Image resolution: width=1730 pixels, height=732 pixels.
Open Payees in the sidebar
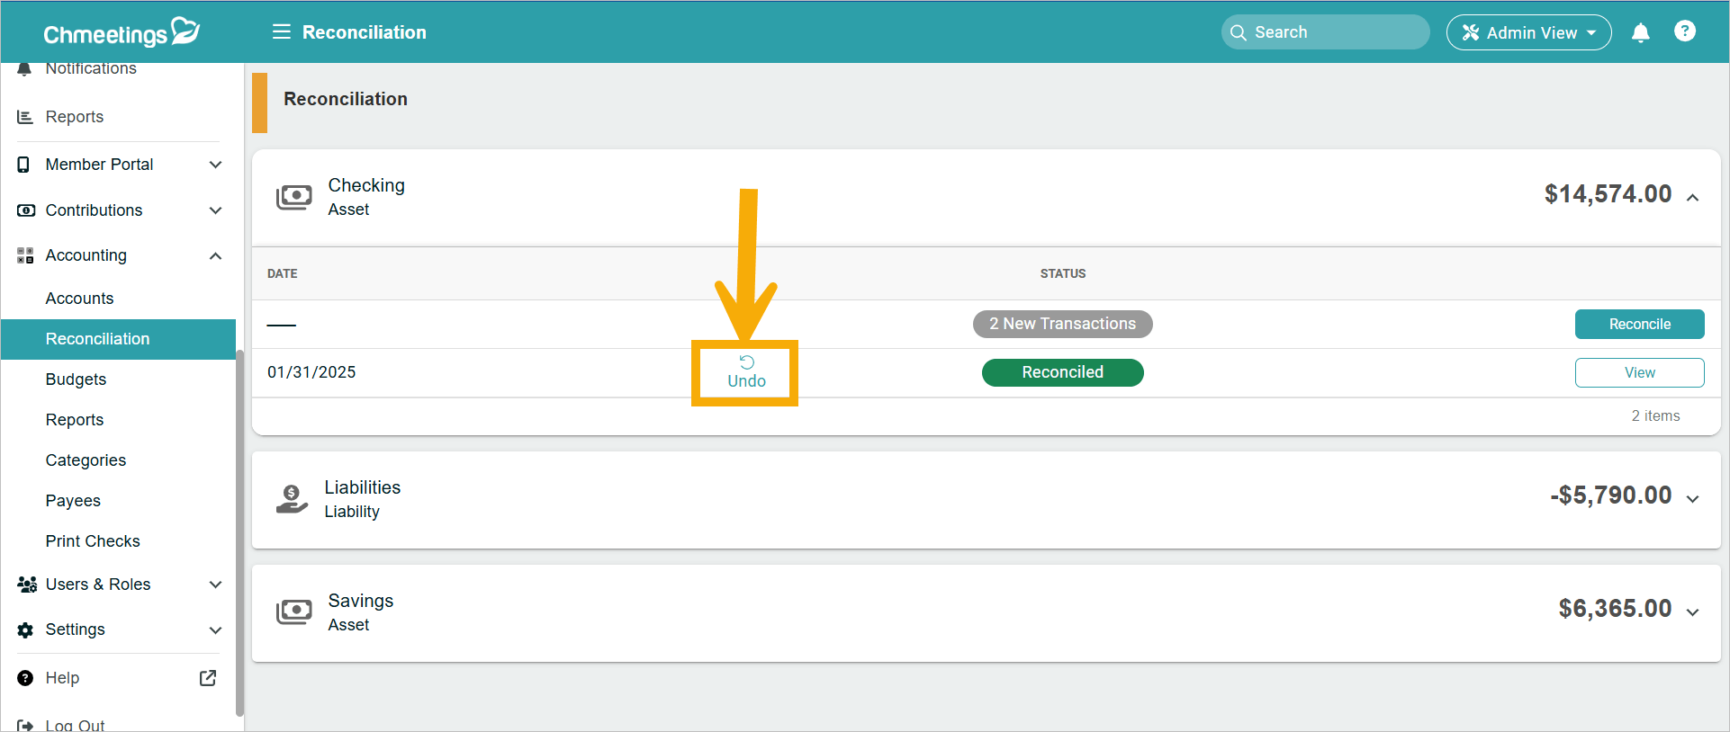pyautogui.click(x=73, y=501)
